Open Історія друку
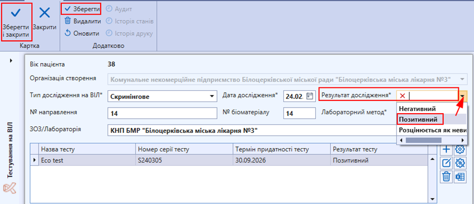 tap(129, 33)
